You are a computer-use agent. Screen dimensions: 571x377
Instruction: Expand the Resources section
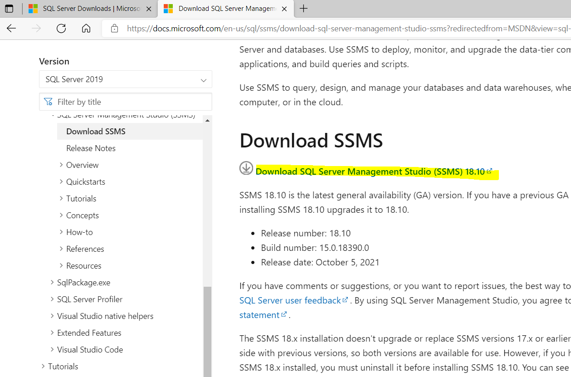click(x=61, y=266)
